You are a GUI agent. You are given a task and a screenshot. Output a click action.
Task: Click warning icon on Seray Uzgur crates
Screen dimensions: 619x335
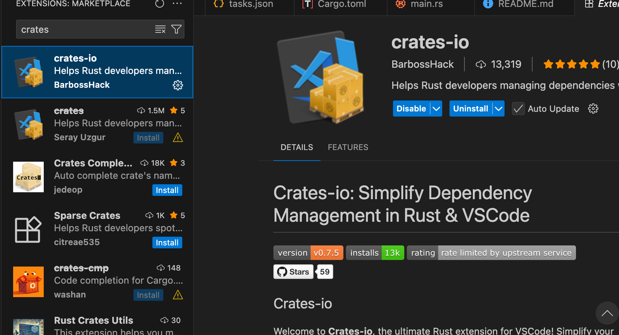(x=178, y=138)
